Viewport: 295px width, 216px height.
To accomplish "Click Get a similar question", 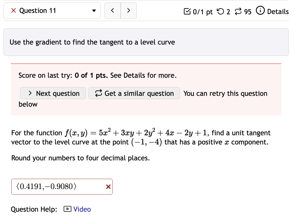I will pyautogui.click(x=134, y=93).
